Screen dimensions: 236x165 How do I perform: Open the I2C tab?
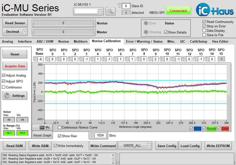pyautogui.click(x=182, y=41)
